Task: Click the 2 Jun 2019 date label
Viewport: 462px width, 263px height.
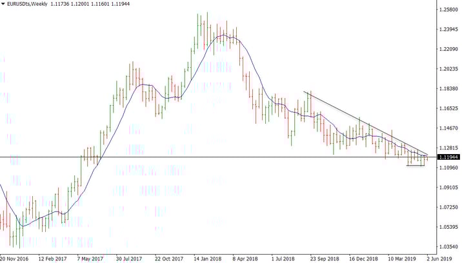Action: click(x=439, y=259)
